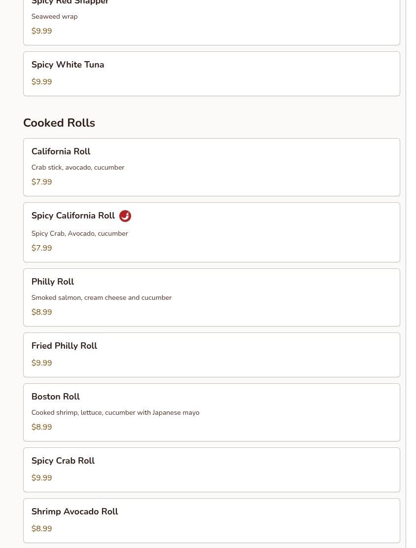Screen dimensions: 416x548
Task: Choose the Philly Roll menu item
Action: (x=211, y=297)
